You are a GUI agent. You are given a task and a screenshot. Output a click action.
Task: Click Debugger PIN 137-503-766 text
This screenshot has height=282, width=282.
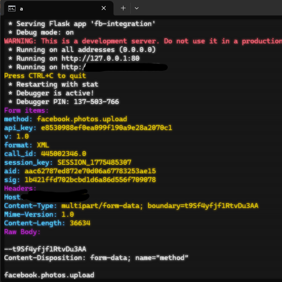point(63,102)
